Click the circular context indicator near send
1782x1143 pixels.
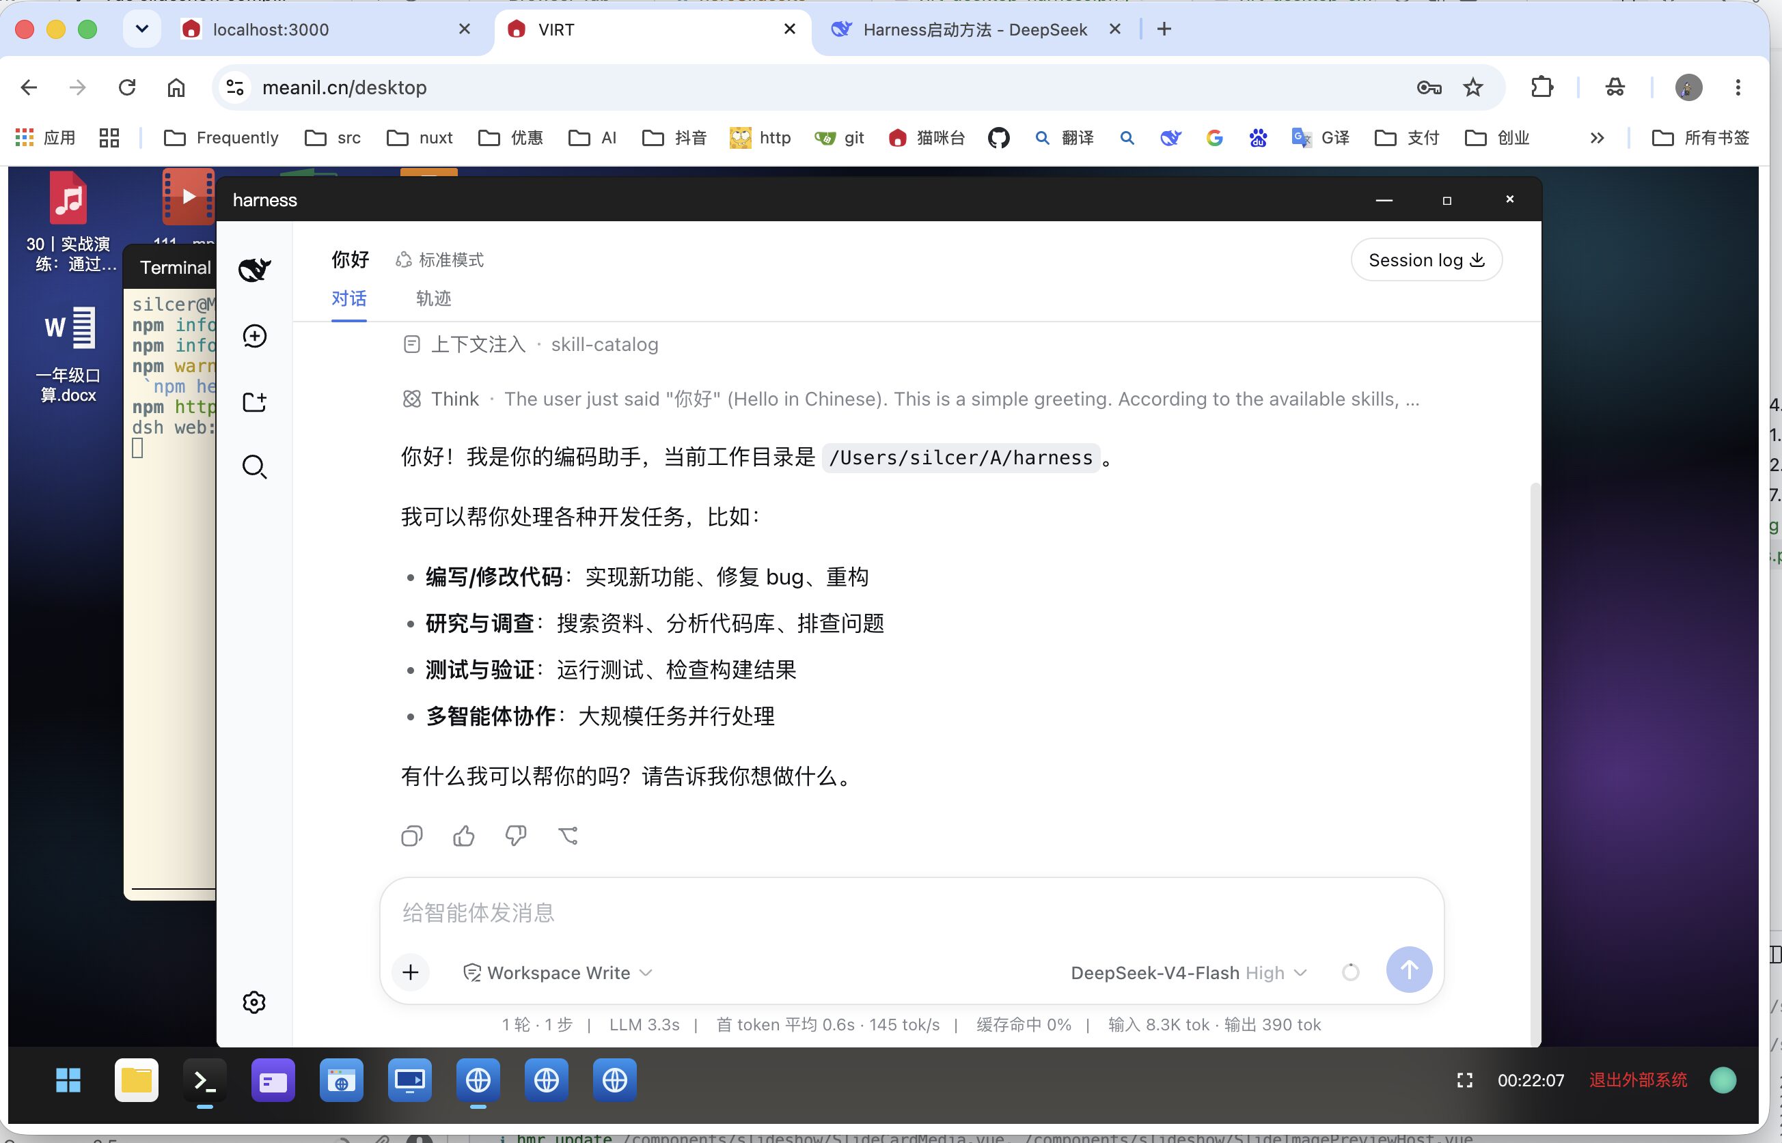(1351, 972)
